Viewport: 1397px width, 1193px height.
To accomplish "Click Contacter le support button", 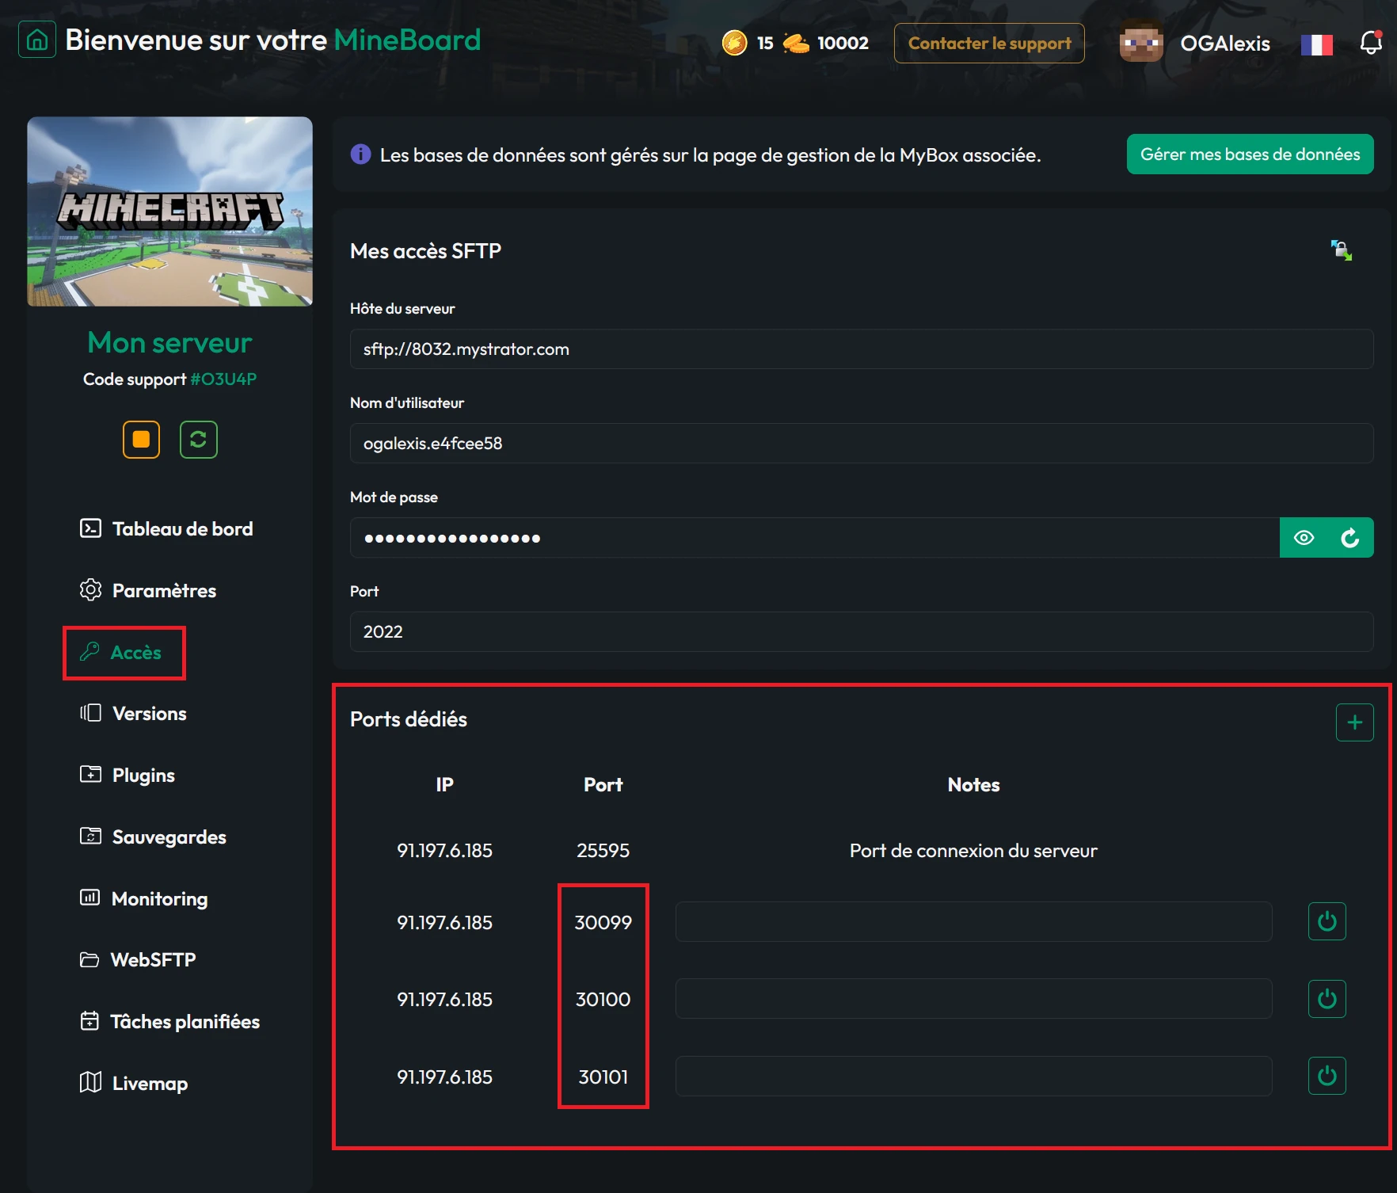I will [989, 43].
